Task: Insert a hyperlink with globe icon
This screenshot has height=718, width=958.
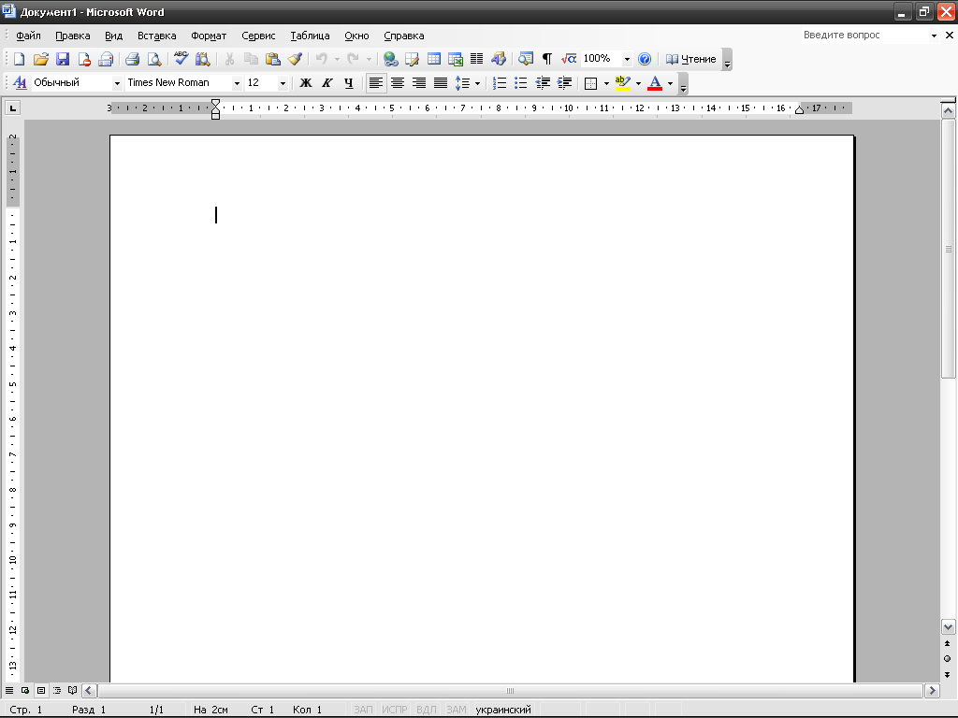Action: click(390, 59)
